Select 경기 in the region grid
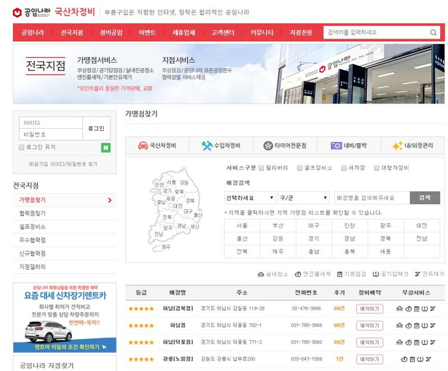This screenshot has width=448, height=371. click(x=314, y=239)
